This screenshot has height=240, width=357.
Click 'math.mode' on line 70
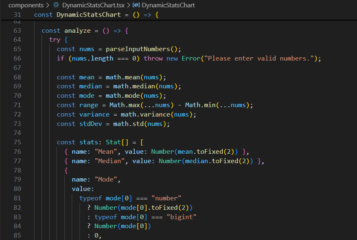click(123, 96)
